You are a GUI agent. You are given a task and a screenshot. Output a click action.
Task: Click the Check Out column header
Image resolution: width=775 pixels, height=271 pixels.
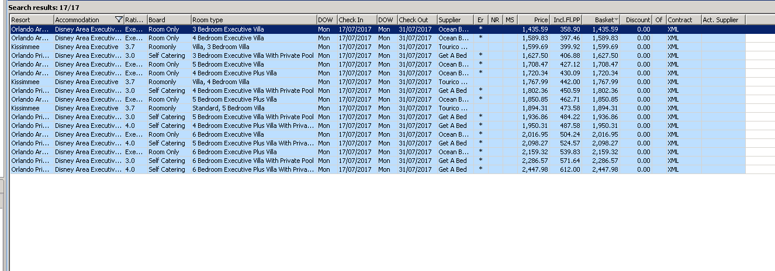417,20
